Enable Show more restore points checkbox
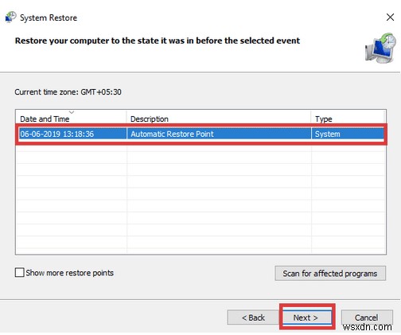401x335 pixels. tap(19, 272)
